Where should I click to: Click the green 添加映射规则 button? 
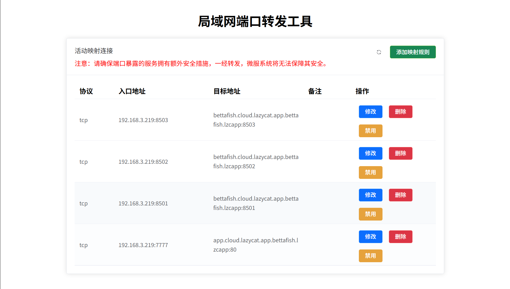click(x=413, y=52)
